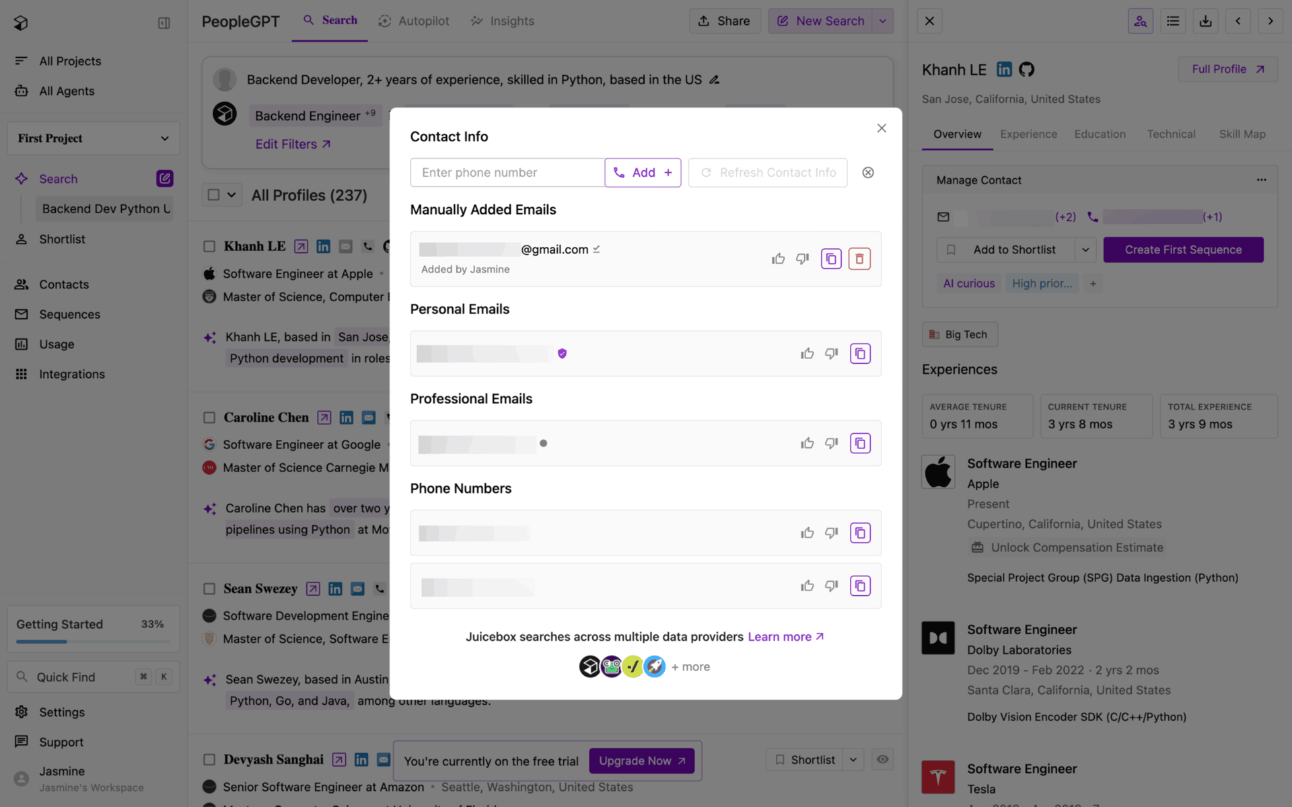The width and height of the screenshot is (1292, 807).
Task: Switch to the Insights tab
Action: (x=503, y=21)
